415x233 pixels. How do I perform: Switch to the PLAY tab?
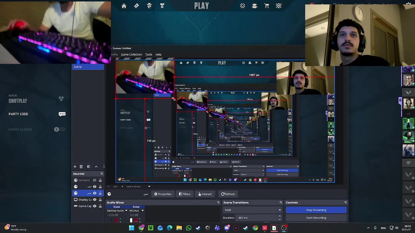(201, 6)
